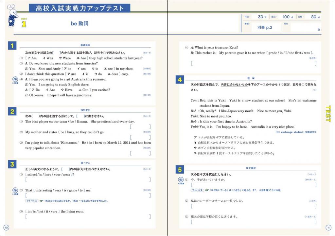
Task: Toggle the 和文英訳 label on section 5
Action: point(251,168)
